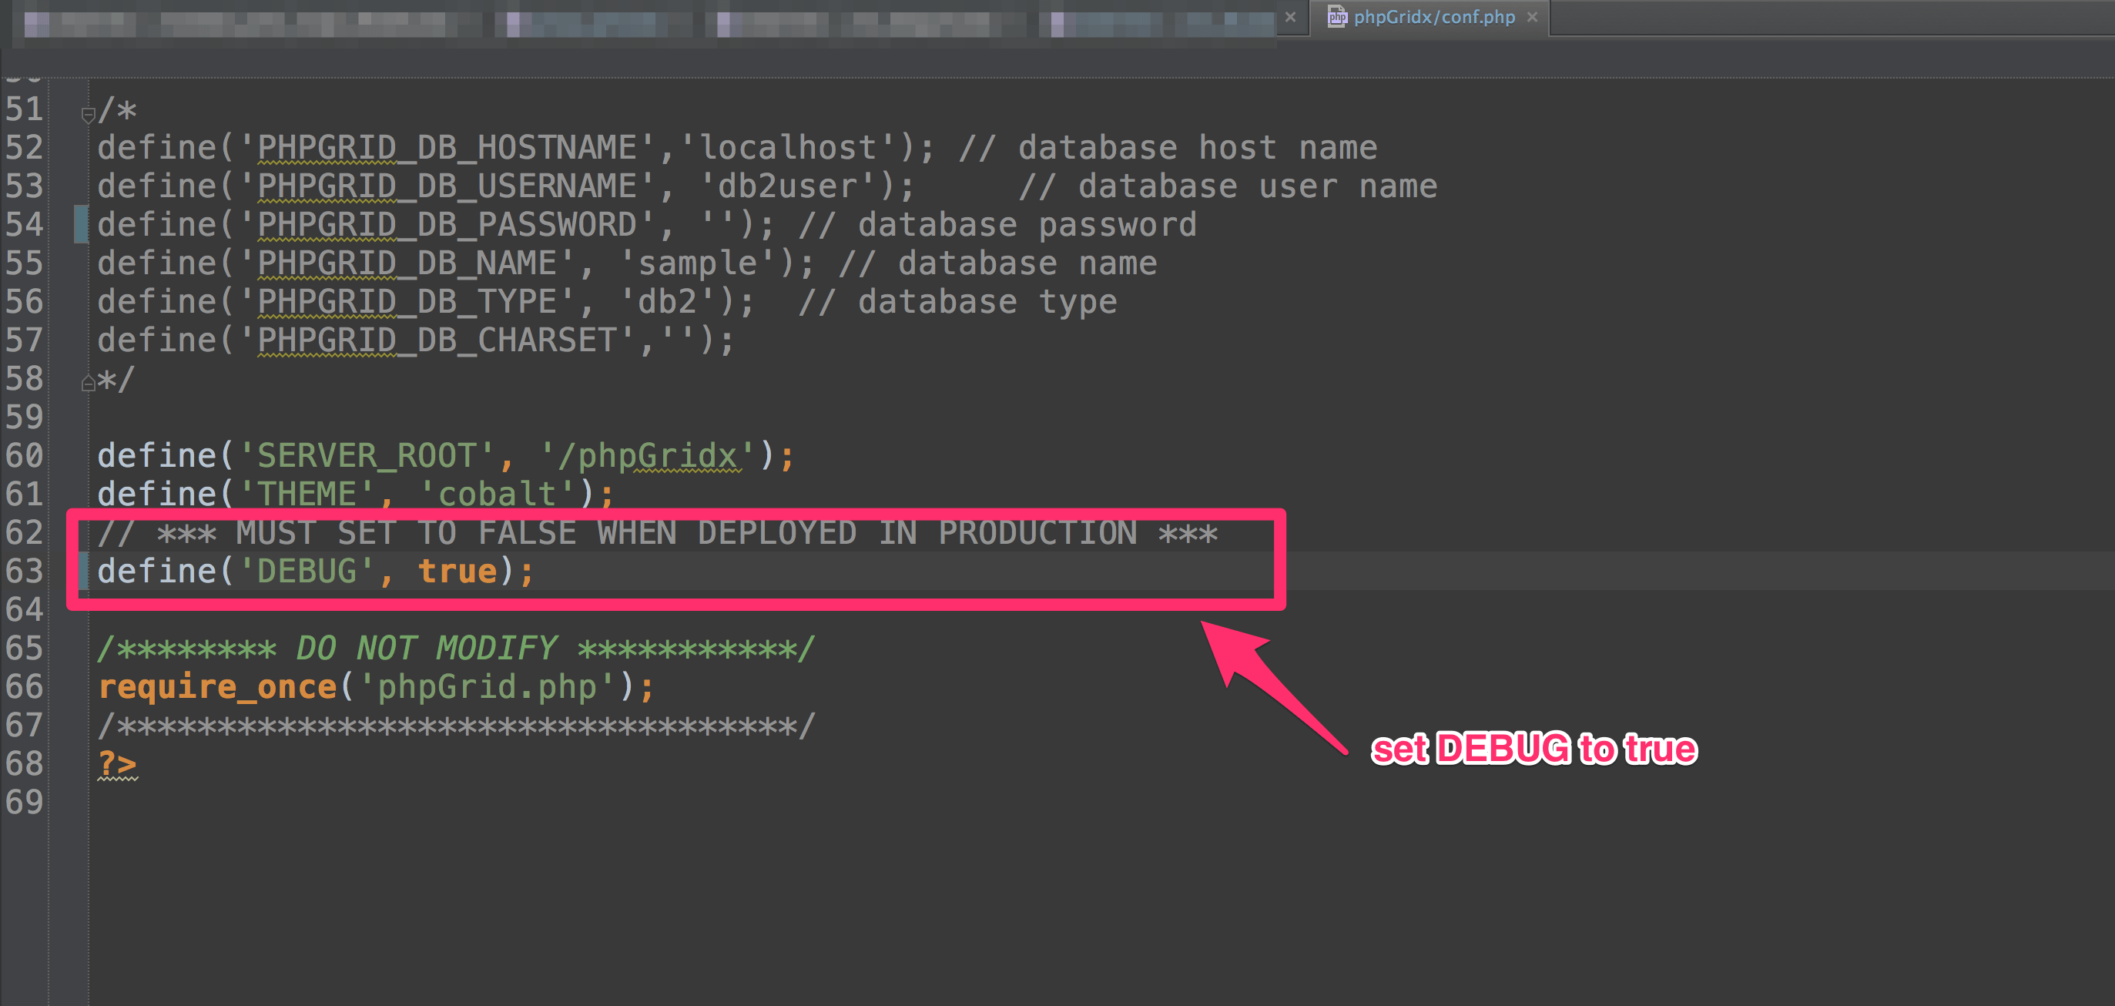Click the PHPGRID_DB_CHARSET constant
The image size is (2115, 1006).
pyautogui.click(x=437, y=340)
